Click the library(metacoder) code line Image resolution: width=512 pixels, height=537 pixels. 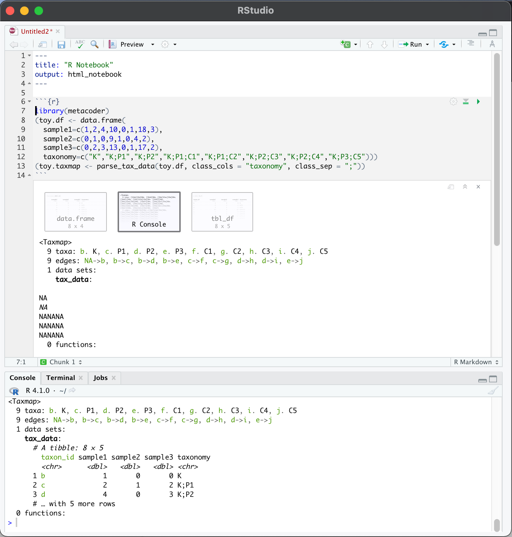72,111
